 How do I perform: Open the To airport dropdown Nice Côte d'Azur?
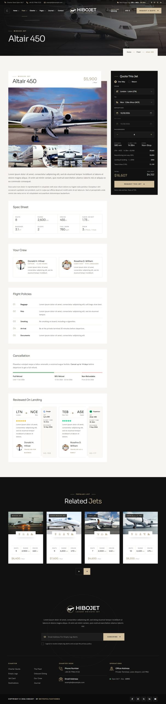[134, 102]
